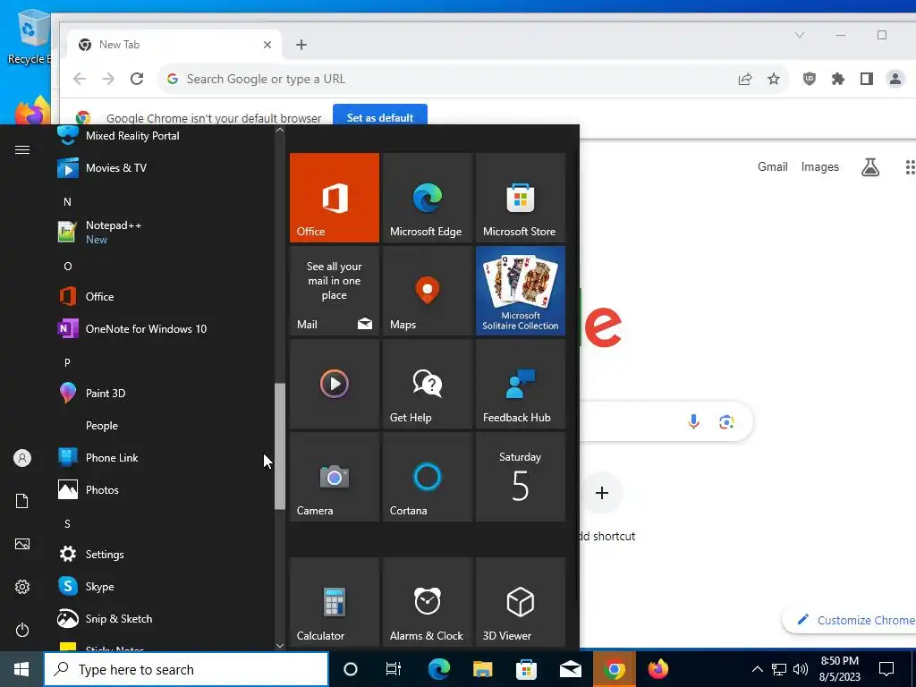
Task: Open the Feedback Hub tile
Action: (521, 384)
